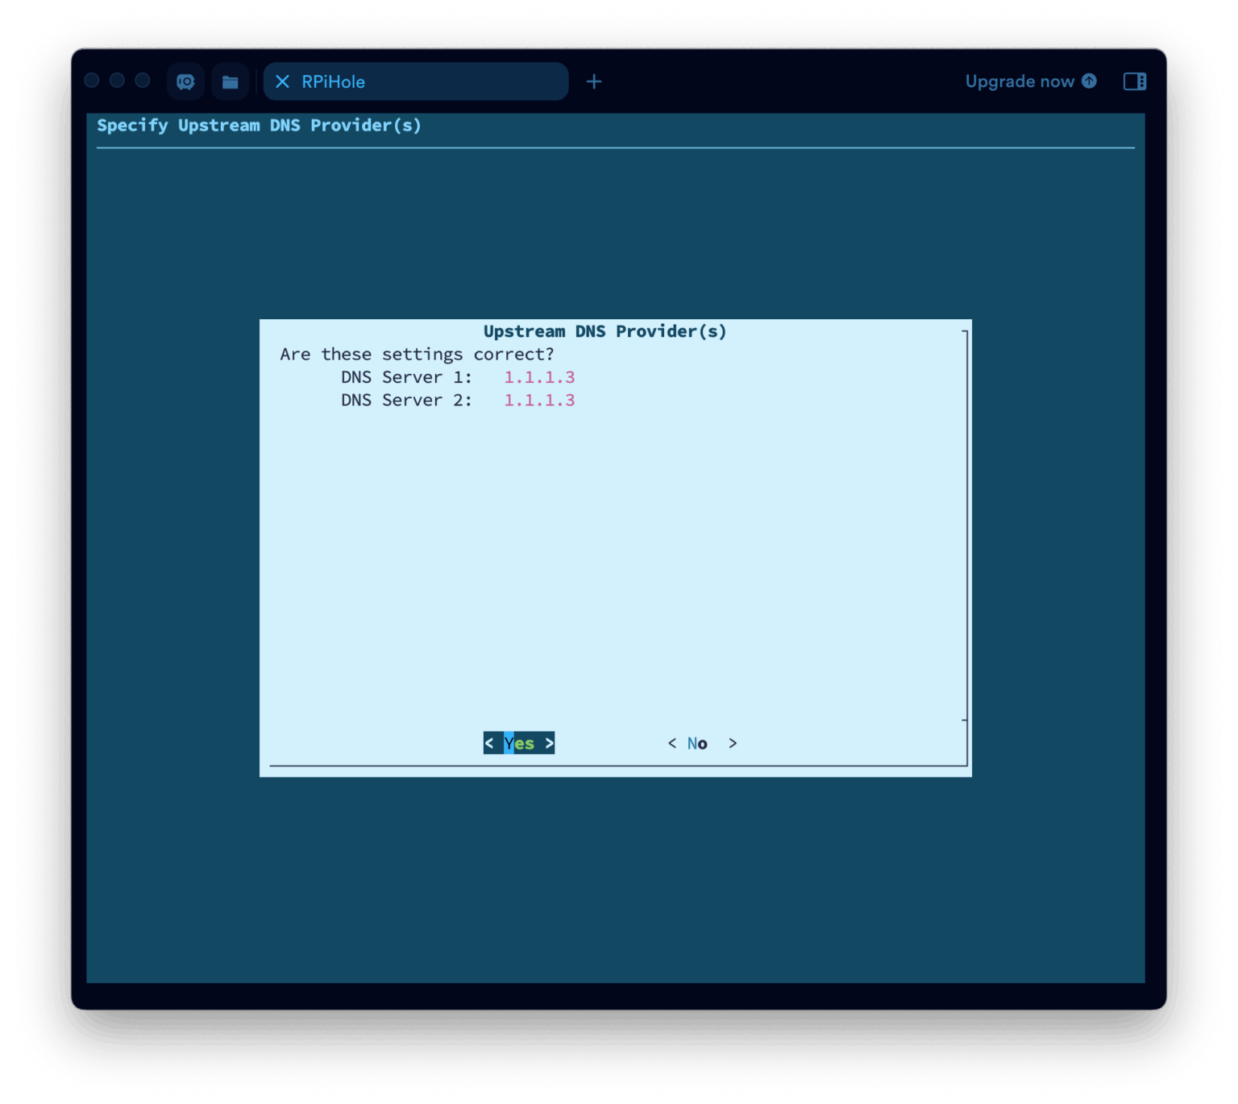The width and height of the screenshot is (1238, 1104).
Task: Click the green traffic light to zoom window
Action: pos(142,81)
